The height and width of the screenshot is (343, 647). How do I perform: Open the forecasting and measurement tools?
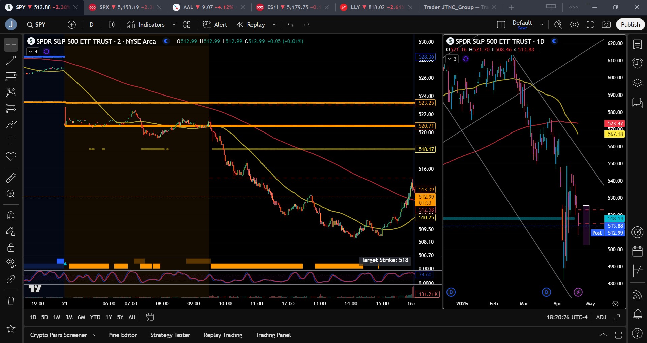(x=11, y=109)
